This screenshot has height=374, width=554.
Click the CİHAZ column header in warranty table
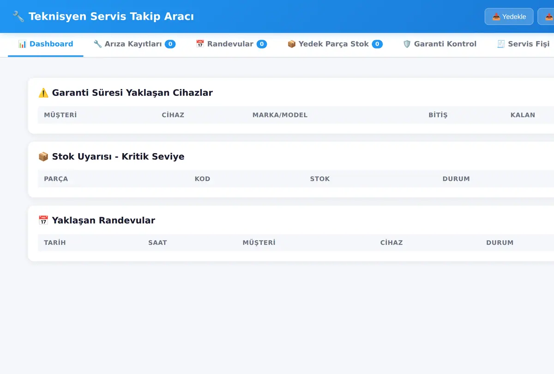click(173, 115)
